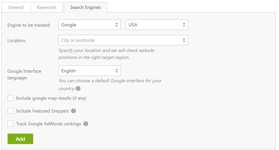Screen dimensions: 279x150
Task: Click the 'Track Google AdWords rankings' label
Action: [x=49, y=124]
